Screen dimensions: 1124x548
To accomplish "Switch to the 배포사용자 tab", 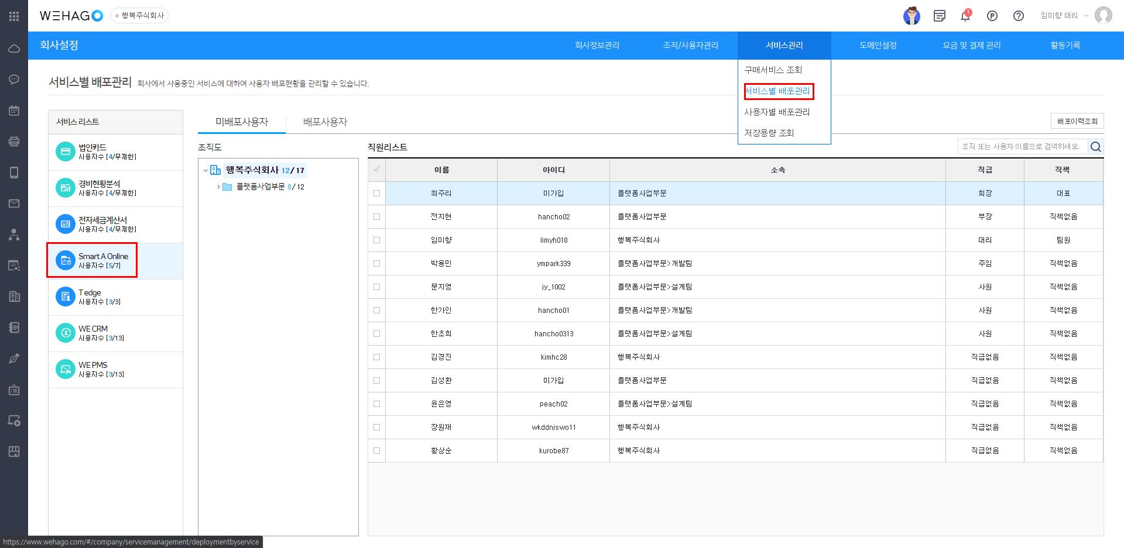I will [x=325, y=122].
